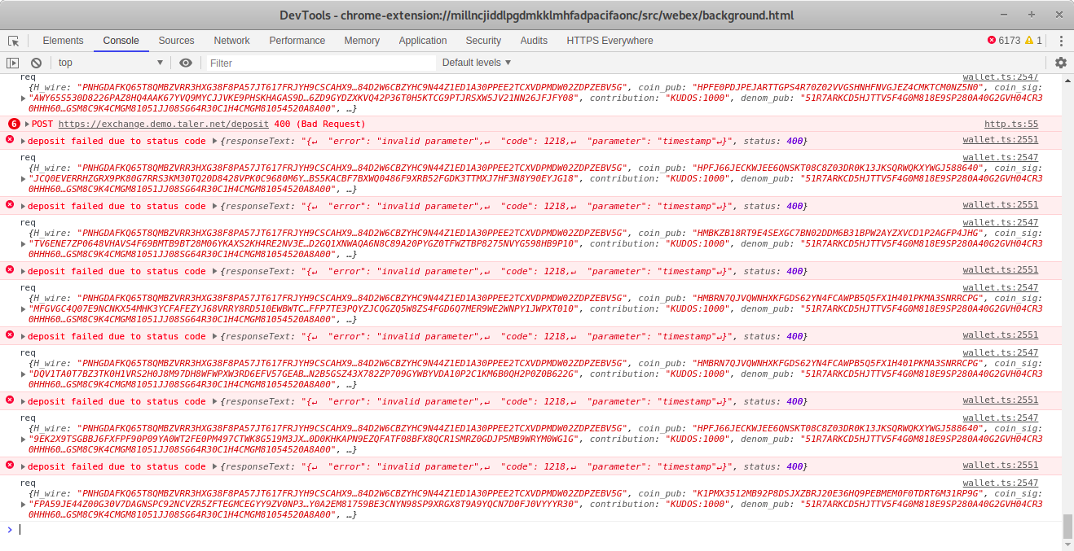Image resolution: width=1074 pixels, height=551 pixels.
Task: Click in the console Filter input field
Action: (318, 63)
